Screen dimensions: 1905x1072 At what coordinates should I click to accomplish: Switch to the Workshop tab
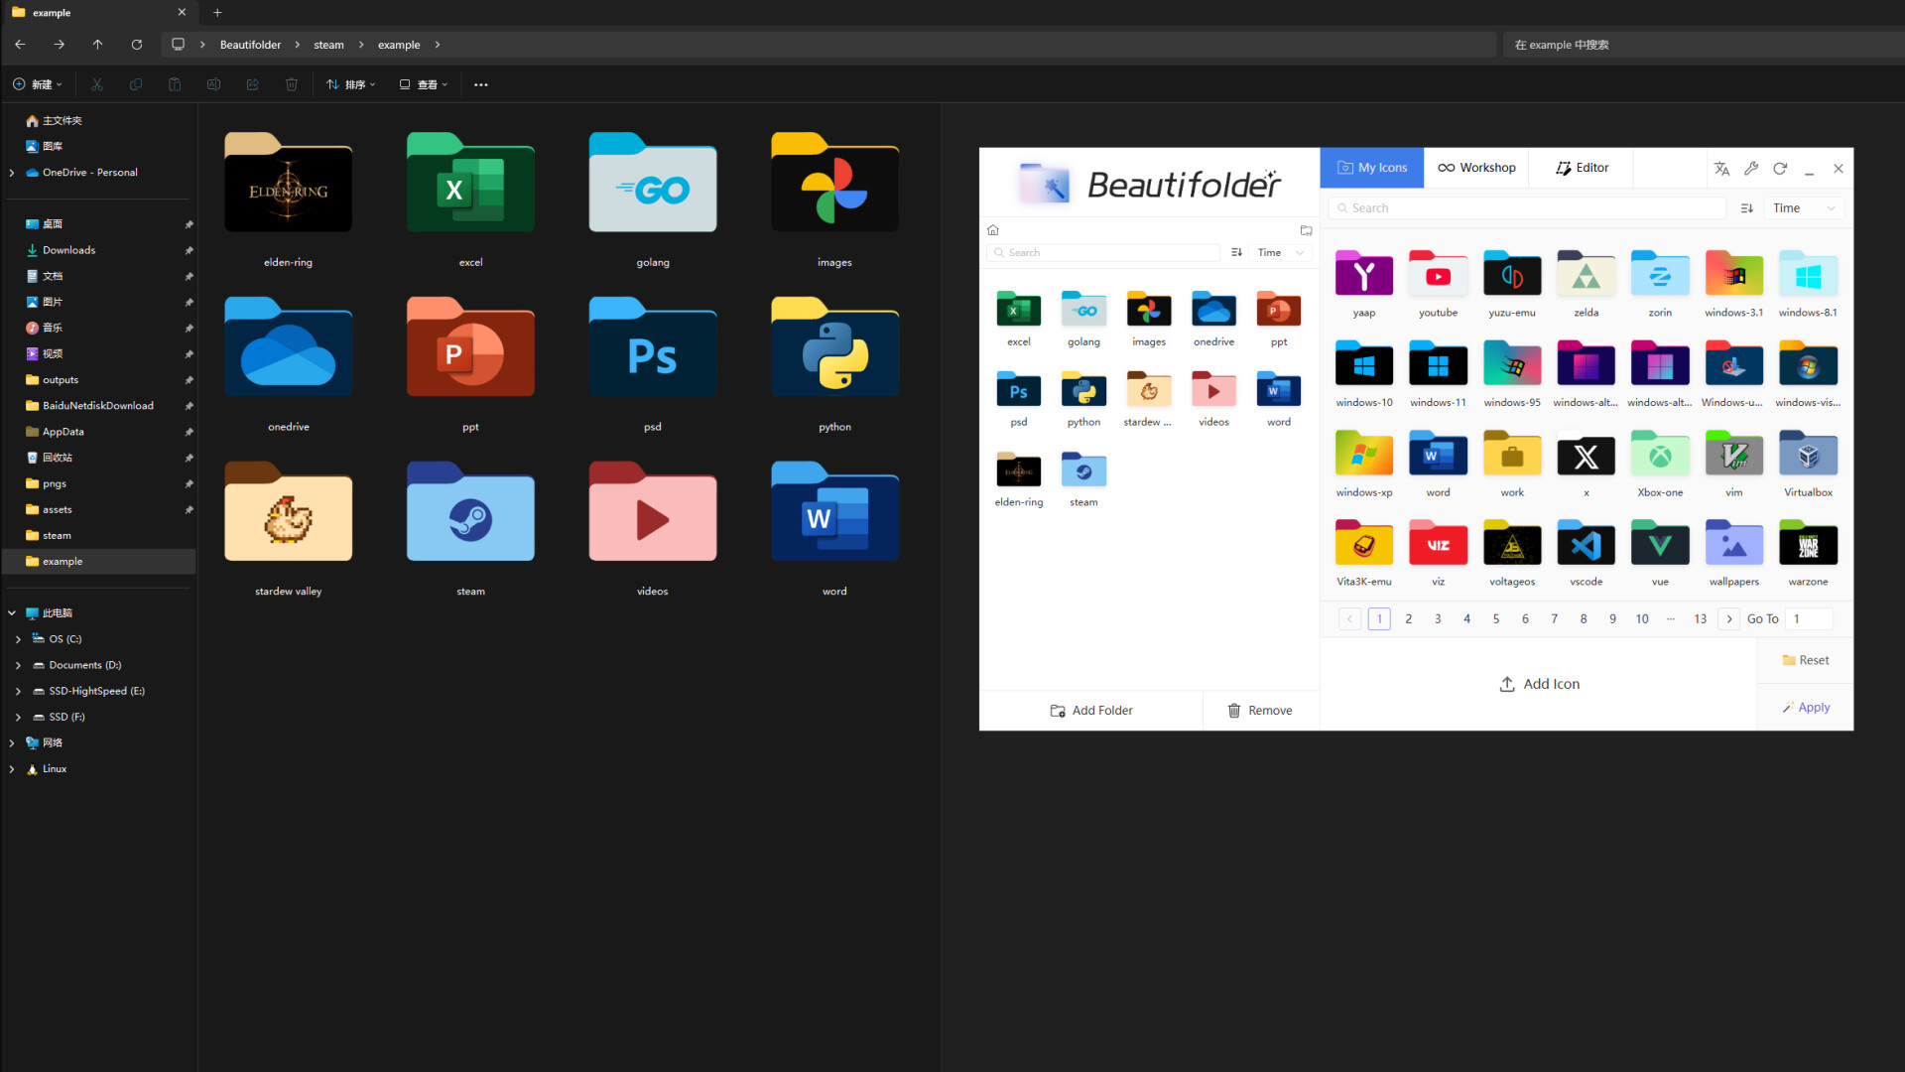(1476, 167)
